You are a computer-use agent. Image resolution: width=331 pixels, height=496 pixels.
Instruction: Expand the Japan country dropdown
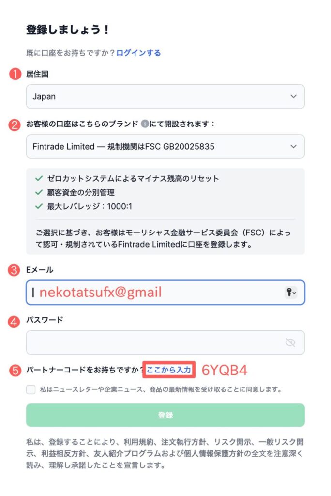pos(165,96)
